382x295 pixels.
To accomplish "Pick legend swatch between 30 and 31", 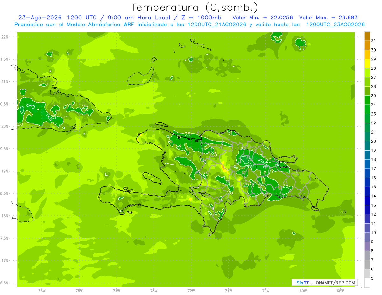I will pos(367,46).
